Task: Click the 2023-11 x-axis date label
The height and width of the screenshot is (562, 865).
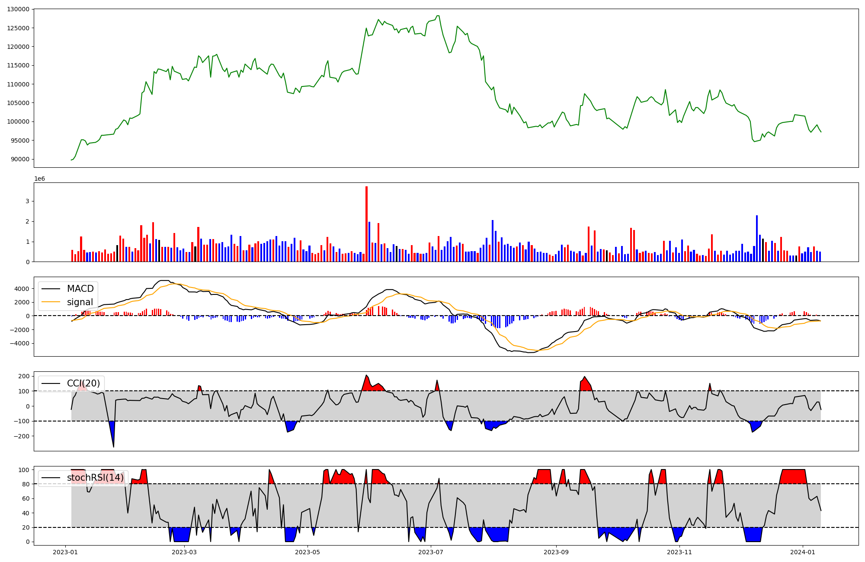Action: coord(679,552)
